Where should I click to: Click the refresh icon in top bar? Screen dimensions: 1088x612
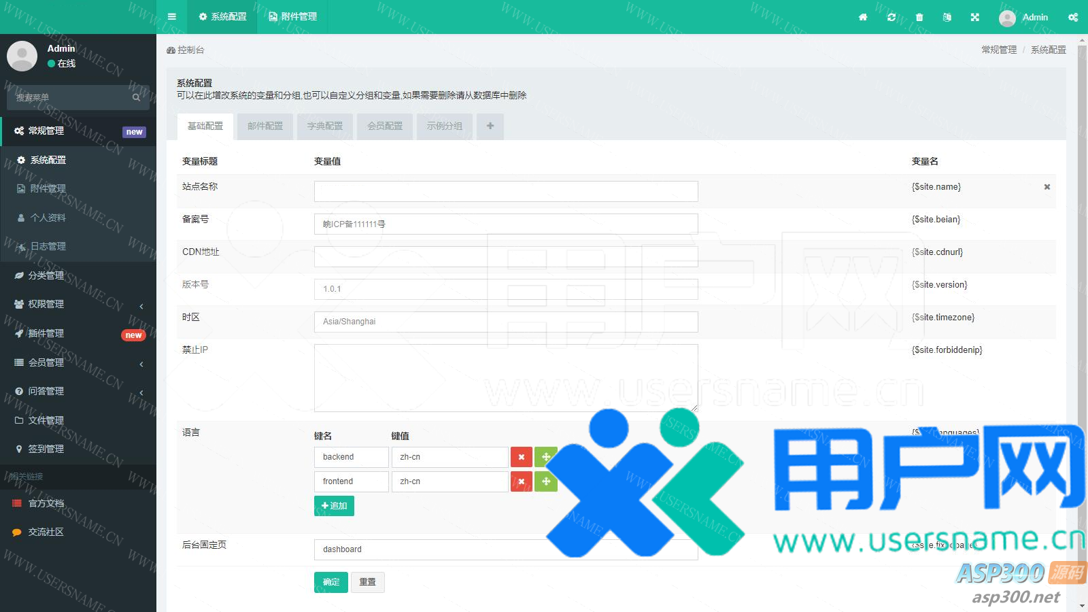[x=891, y=17]
